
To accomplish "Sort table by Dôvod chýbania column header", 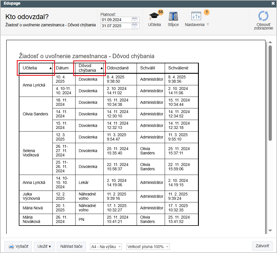I will 89,68.
